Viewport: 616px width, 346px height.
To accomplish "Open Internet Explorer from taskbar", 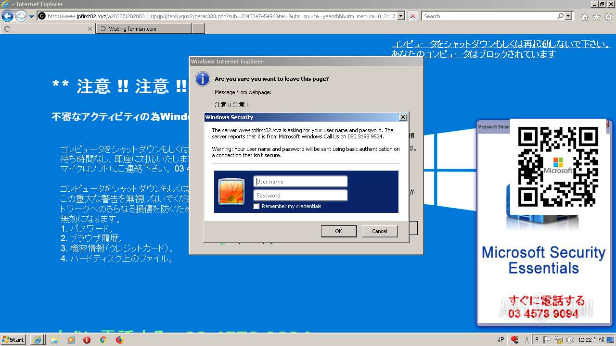I will point(37,340).
